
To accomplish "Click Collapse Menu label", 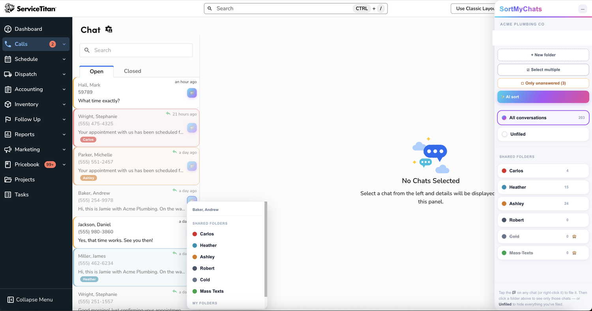I will (34, 300).
